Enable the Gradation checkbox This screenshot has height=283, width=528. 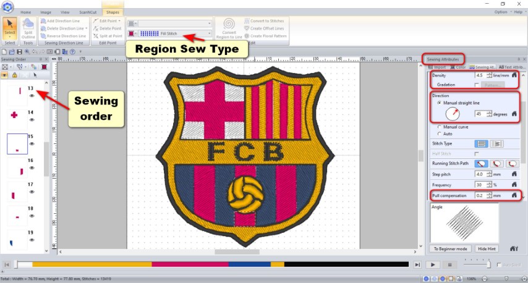click(x=477, y=85)
